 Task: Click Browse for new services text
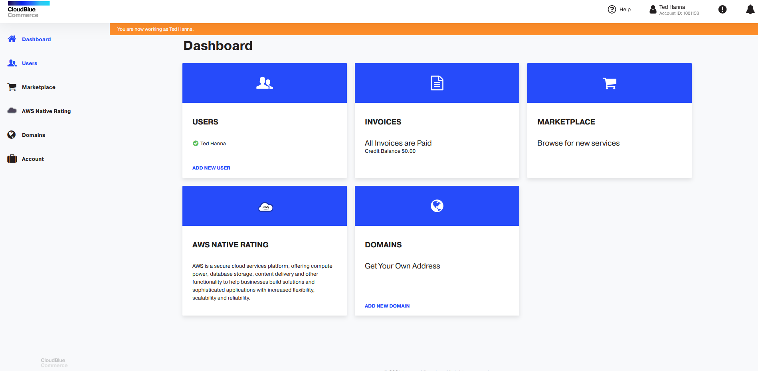pyautogui.click(x=578, y=143)
